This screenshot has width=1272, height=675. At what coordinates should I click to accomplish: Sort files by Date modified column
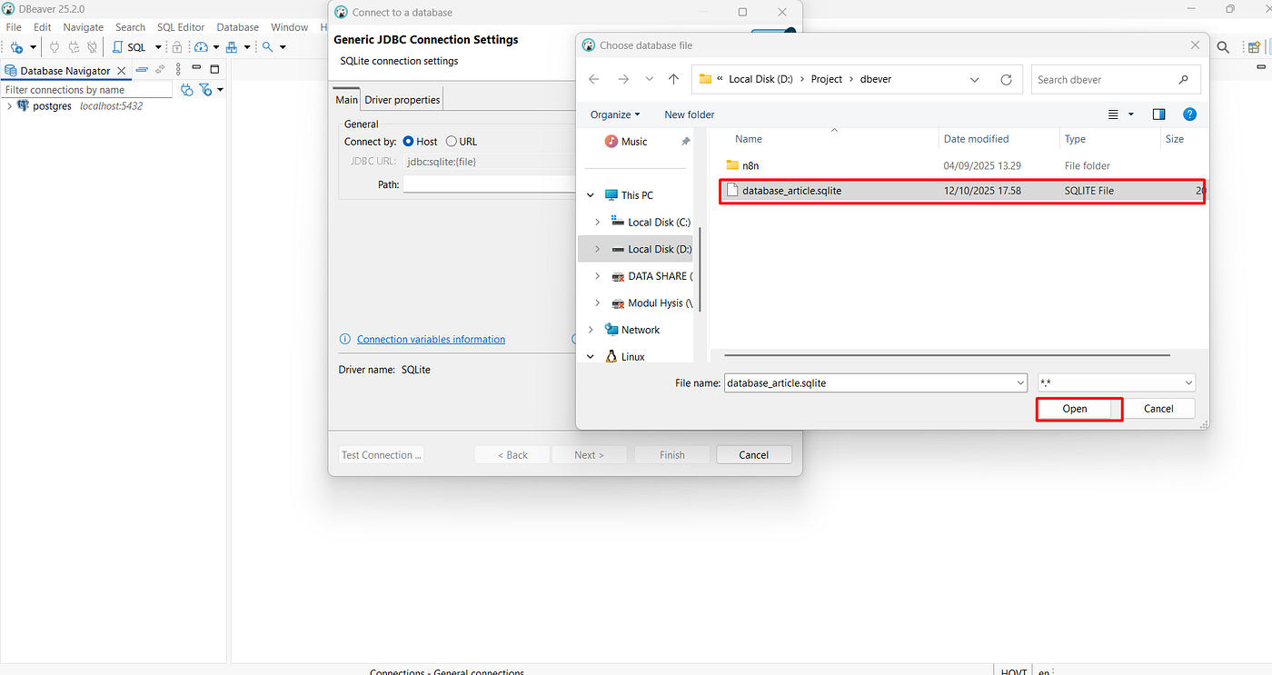point(976,139)
